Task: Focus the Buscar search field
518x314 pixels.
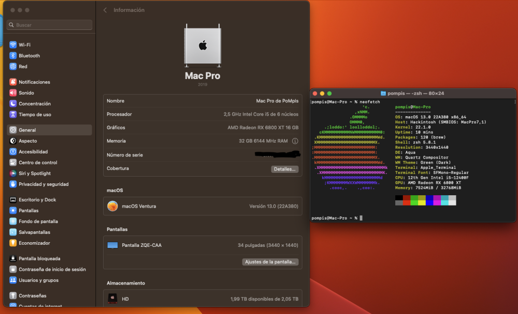Action: 50,25
